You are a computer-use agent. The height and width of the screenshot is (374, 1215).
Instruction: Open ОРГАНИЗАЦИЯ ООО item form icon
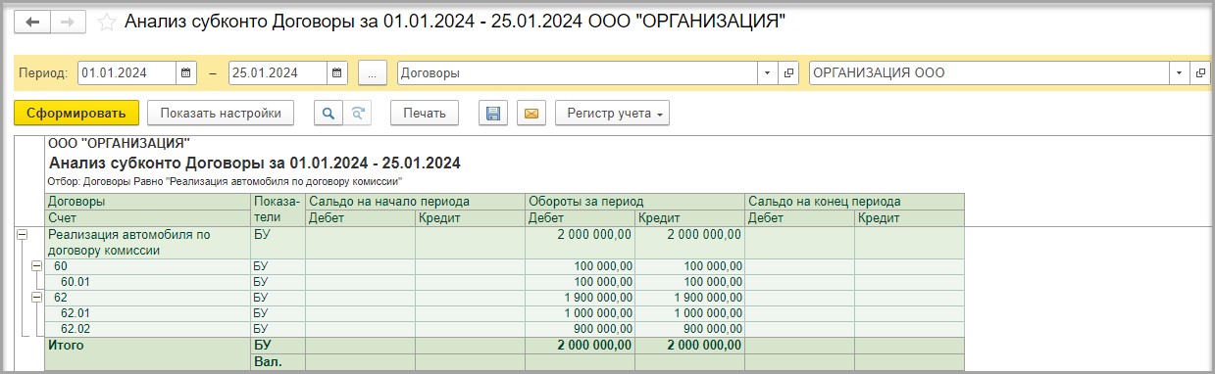1201,73
